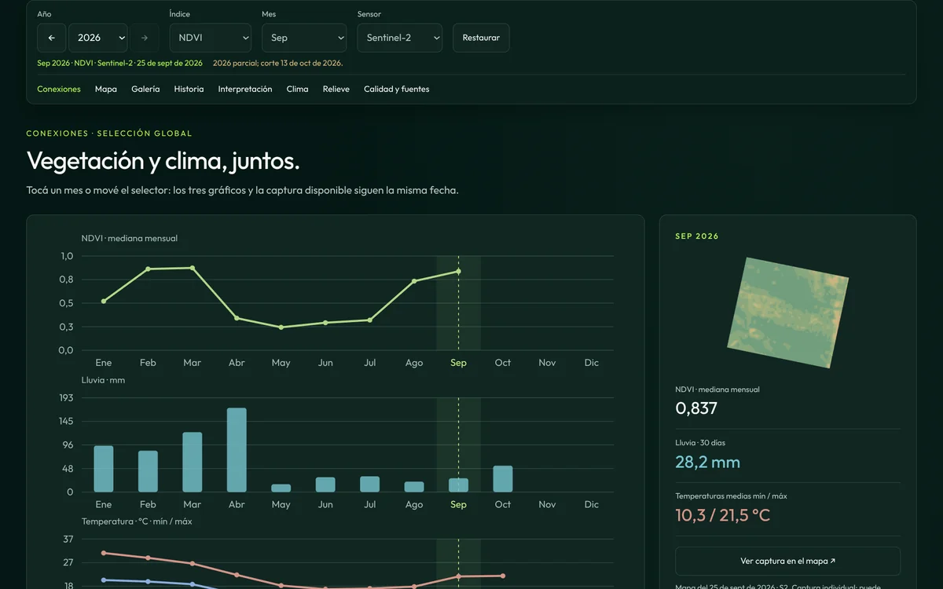
Task: Select Ene on the NDVI chart axis
Action: coord(104,363)
